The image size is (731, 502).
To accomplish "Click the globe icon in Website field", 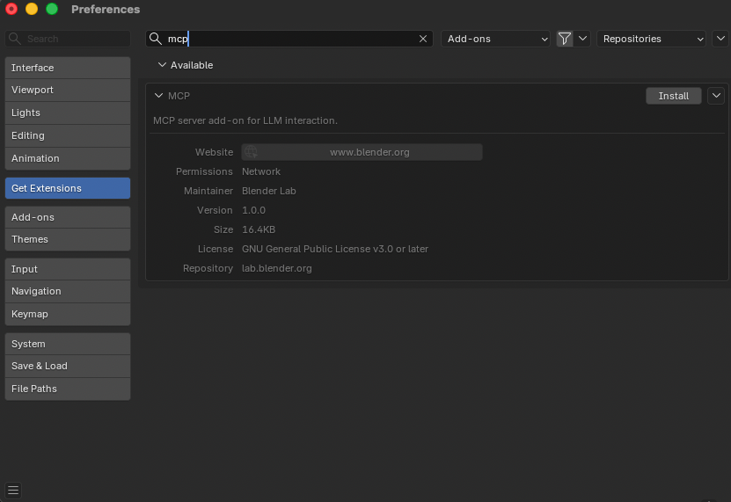I will tap(251, 152).
